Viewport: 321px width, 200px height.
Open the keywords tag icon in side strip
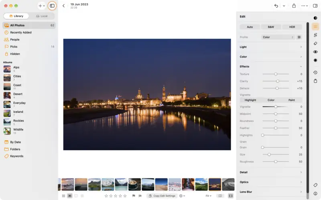point(315,185)
